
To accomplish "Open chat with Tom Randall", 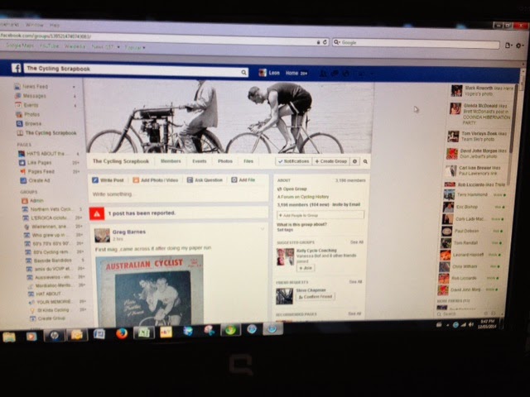I will (x=473, y=242).
